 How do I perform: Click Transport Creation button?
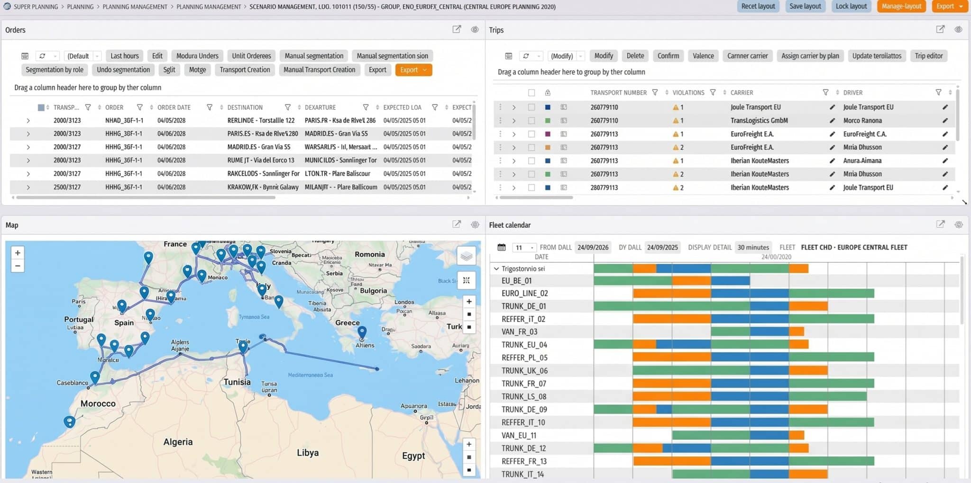pyautogui.click(x=245, y=70)
